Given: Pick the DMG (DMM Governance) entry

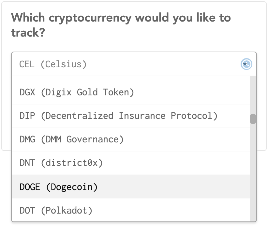Looking at the screenshot, I should (x=131, y=139).
